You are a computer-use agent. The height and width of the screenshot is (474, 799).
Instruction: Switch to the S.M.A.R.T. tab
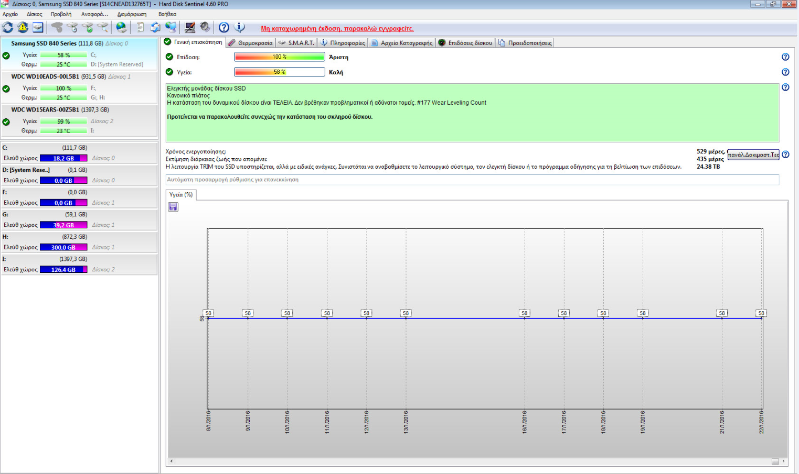tap(296, 43)
